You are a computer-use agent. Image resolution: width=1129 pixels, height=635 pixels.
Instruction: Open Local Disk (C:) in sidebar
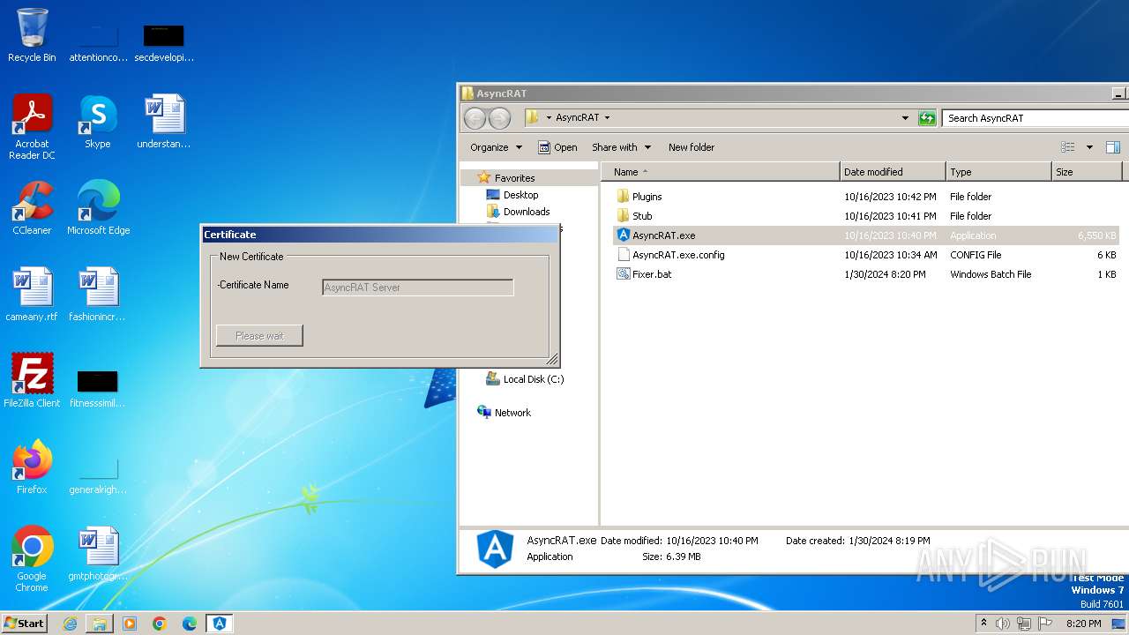[x=533, y=379]
